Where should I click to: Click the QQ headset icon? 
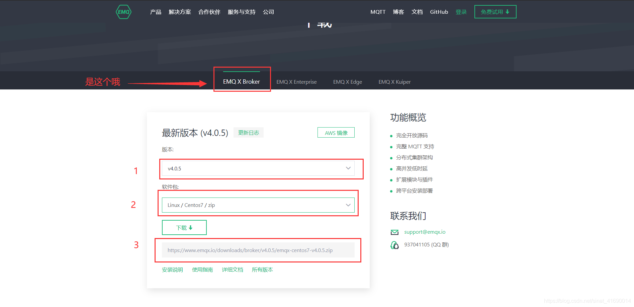coord(394,245)
